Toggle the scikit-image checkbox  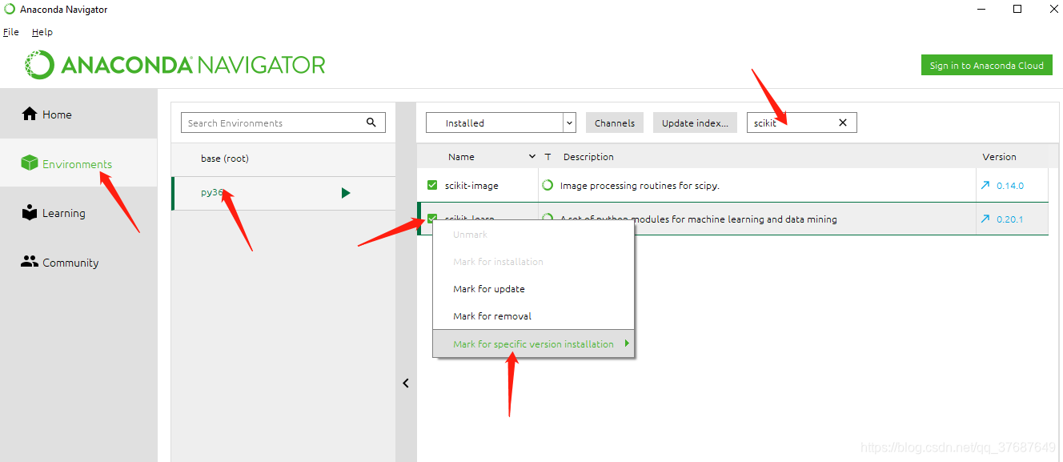(432, 185)
